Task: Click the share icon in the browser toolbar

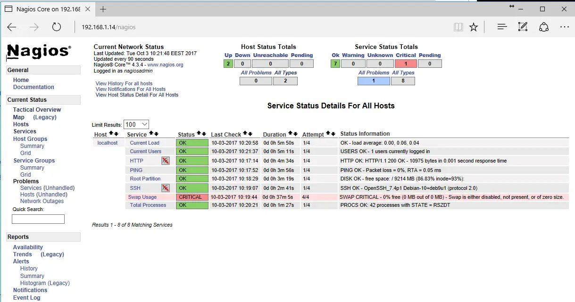Action: [x=543, y=27]
